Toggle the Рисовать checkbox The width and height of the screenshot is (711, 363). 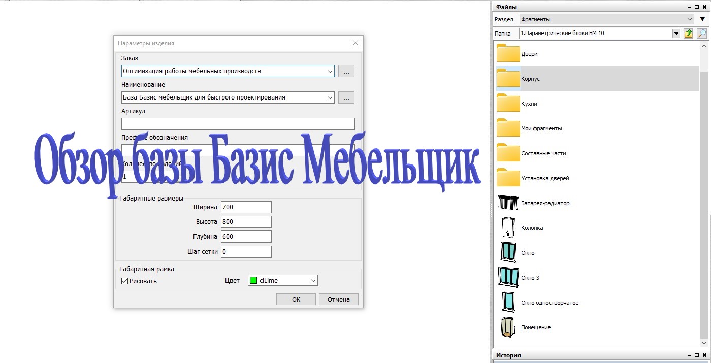(125, 281)
